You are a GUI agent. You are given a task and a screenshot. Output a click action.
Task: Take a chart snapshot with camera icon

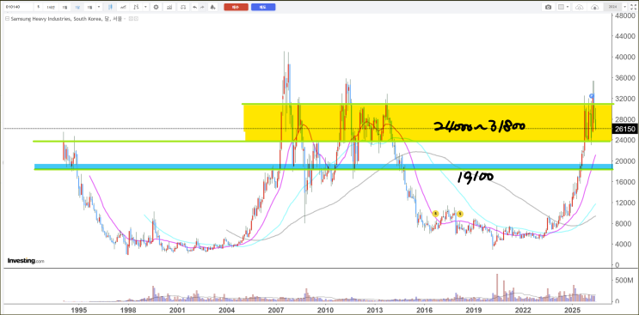548,7
